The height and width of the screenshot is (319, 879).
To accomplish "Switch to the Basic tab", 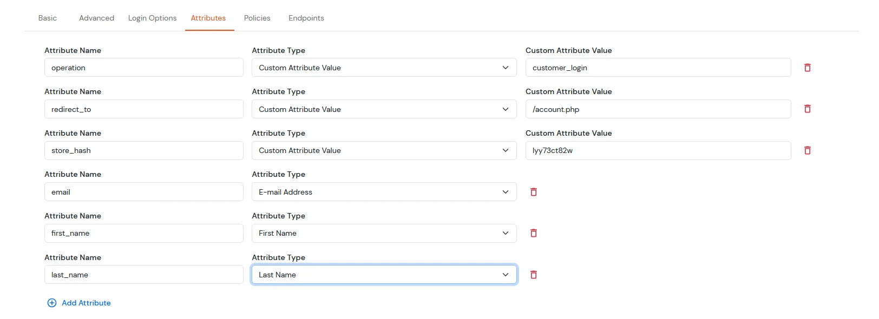I will (48, 18).
